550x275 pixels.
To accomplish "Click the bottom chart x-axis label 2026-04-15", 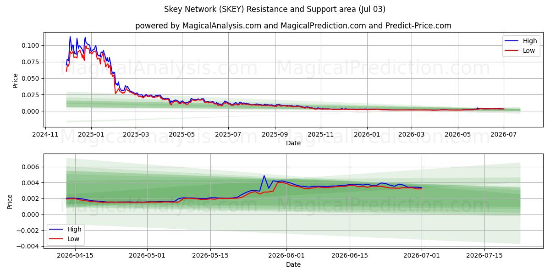I will pos(75,256).
